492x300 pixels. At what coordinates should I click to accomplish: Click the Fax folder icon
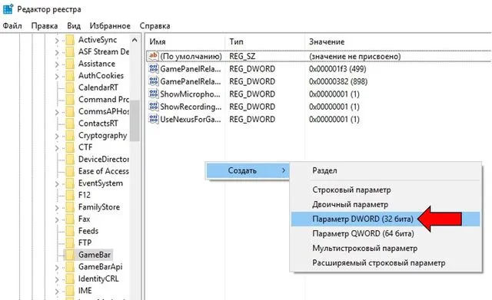[x=70, y=219]
